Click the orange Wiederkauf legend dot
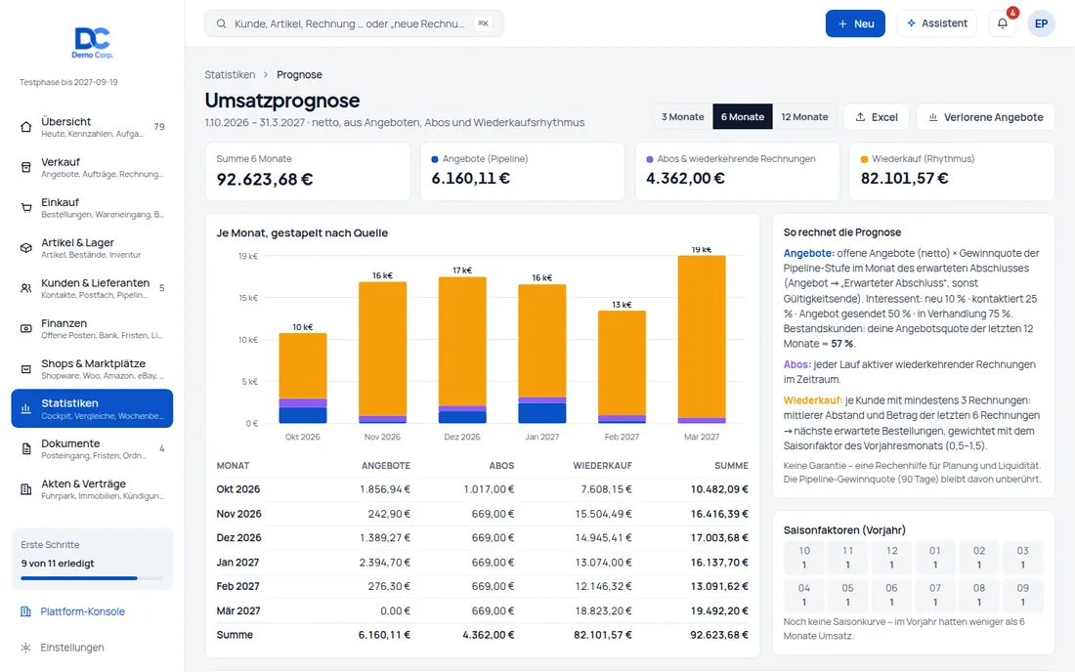1075x672 pixels. pos(865,159)
